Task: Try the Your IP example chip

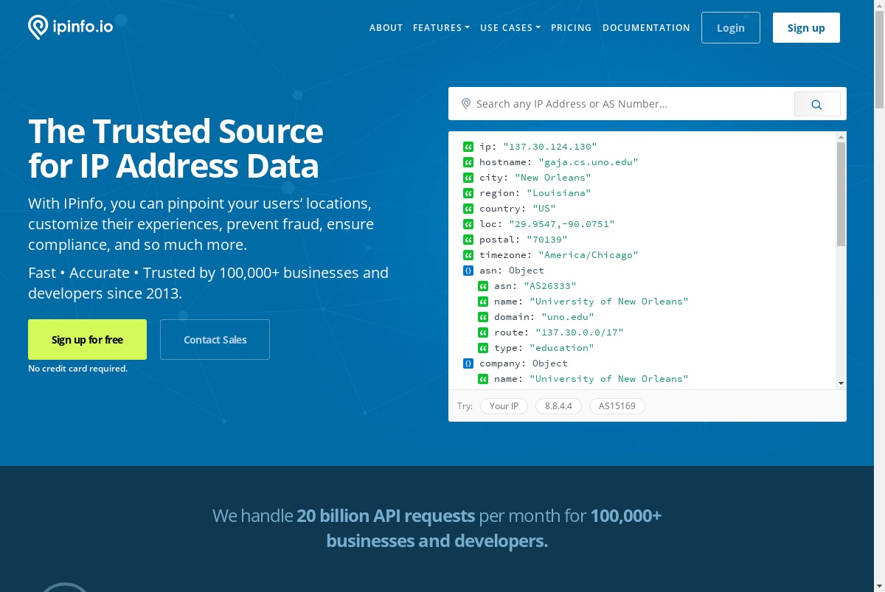Action: [x=504, y=406]
